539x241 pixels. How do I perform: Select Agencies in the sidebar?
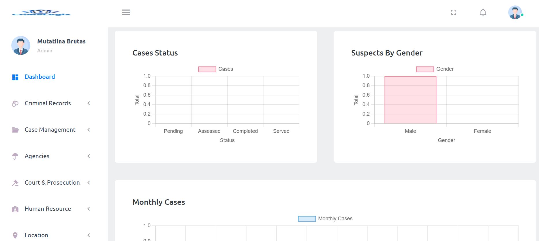click(x=37, y=156)
